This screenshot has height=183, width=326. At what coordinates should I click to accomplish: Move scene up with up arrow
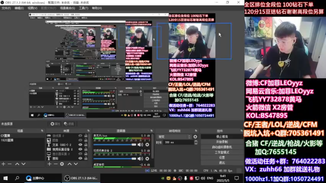coord(17,164)
